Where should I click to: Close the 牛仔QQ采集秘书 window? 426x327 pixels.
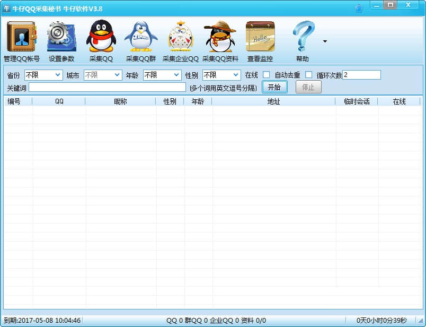coord(408,5)
